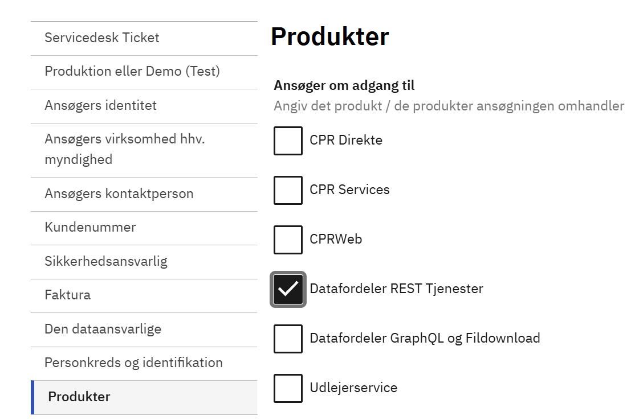Check the CPR Direkte checkbox
Image resolution: width=631 pixels, height=420 pixels.
point(288,141)
